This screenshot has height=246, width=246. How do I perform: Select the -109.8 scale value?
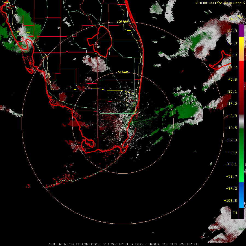[x=230, y=201]
